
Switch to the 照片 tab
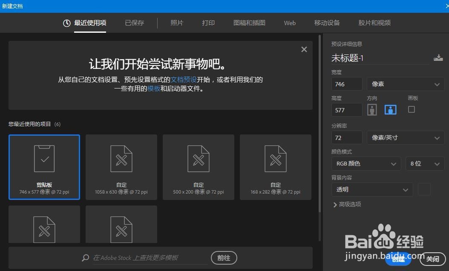pos(176,23)
